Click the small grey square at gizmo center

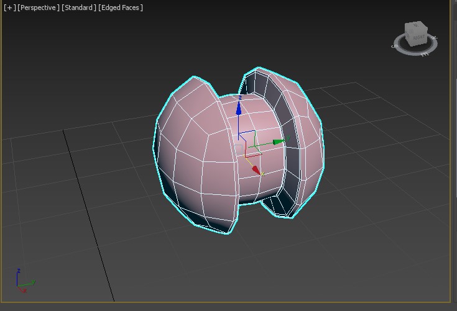(x=239, y=150)
